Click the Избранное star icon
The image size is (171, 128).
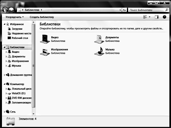7,24
